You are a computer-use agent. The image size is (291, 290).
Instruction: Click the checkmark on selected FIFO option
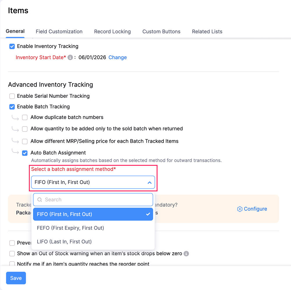click(x=148, y=214)
